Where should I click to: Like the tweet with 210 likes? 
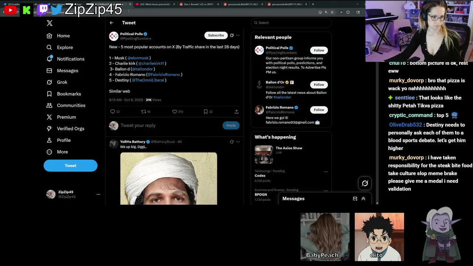[174, 112]
